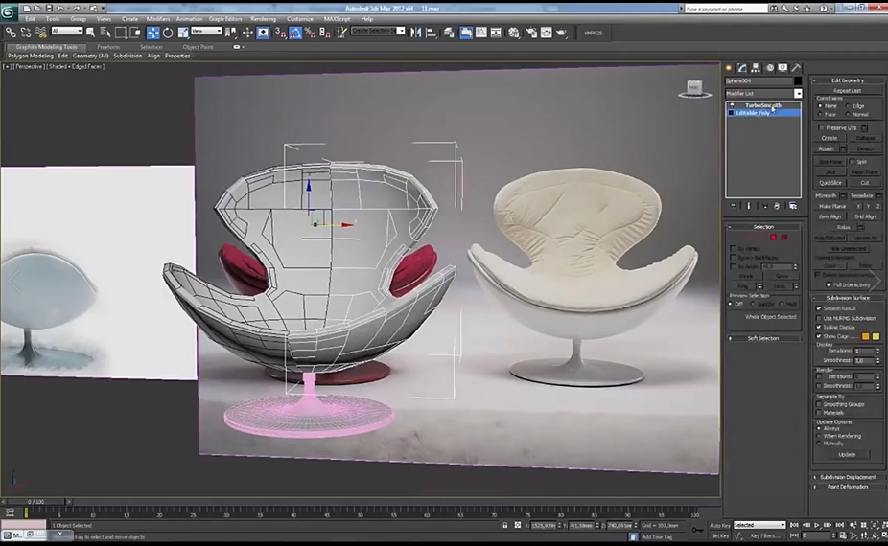The height and width of the screenshot is (546, 888).
Task: Select When Rendering update option
Action: 818,436
